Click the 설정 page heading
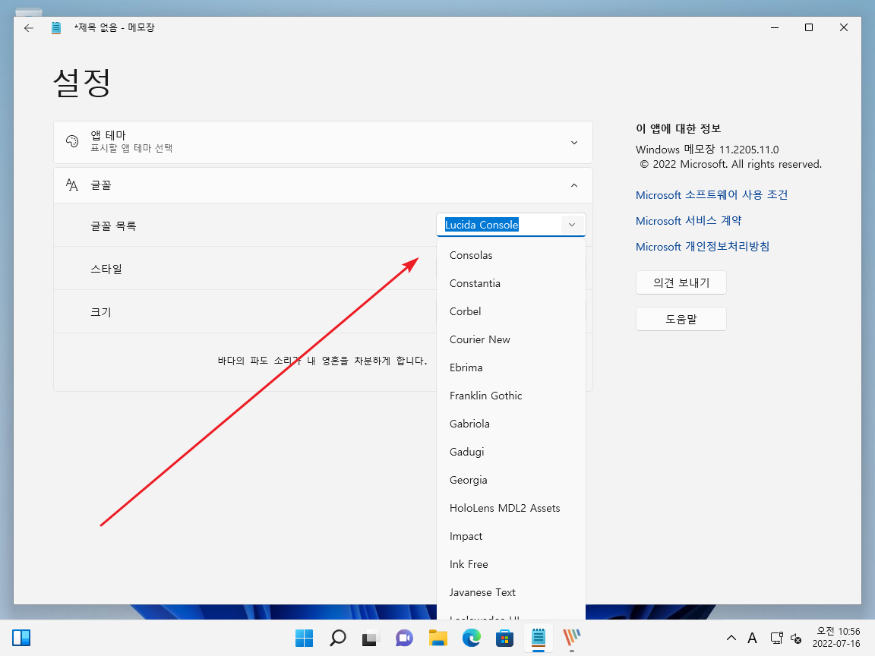This screenshot has height=656, width=875. click(81, 83)
